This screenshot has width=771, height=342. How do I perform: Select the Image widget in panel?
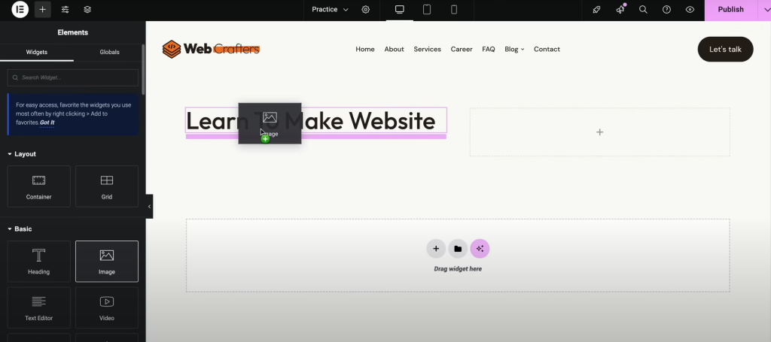pyautogui.click(x=107, y=262)
